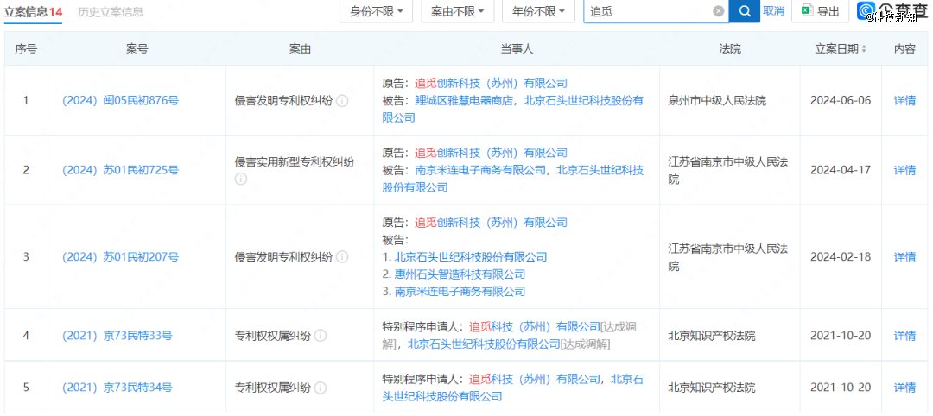Open the 身份不限 dropdown
This screenshot has width=933, height=416.
coord(377,11)
